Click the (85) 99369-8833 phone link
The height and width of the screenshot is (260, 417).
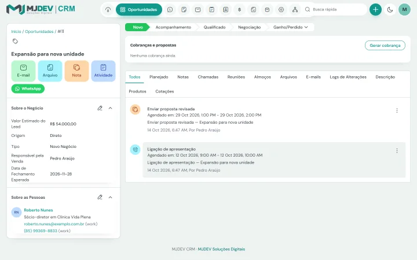pyautogui.click(x=41, y=231)
